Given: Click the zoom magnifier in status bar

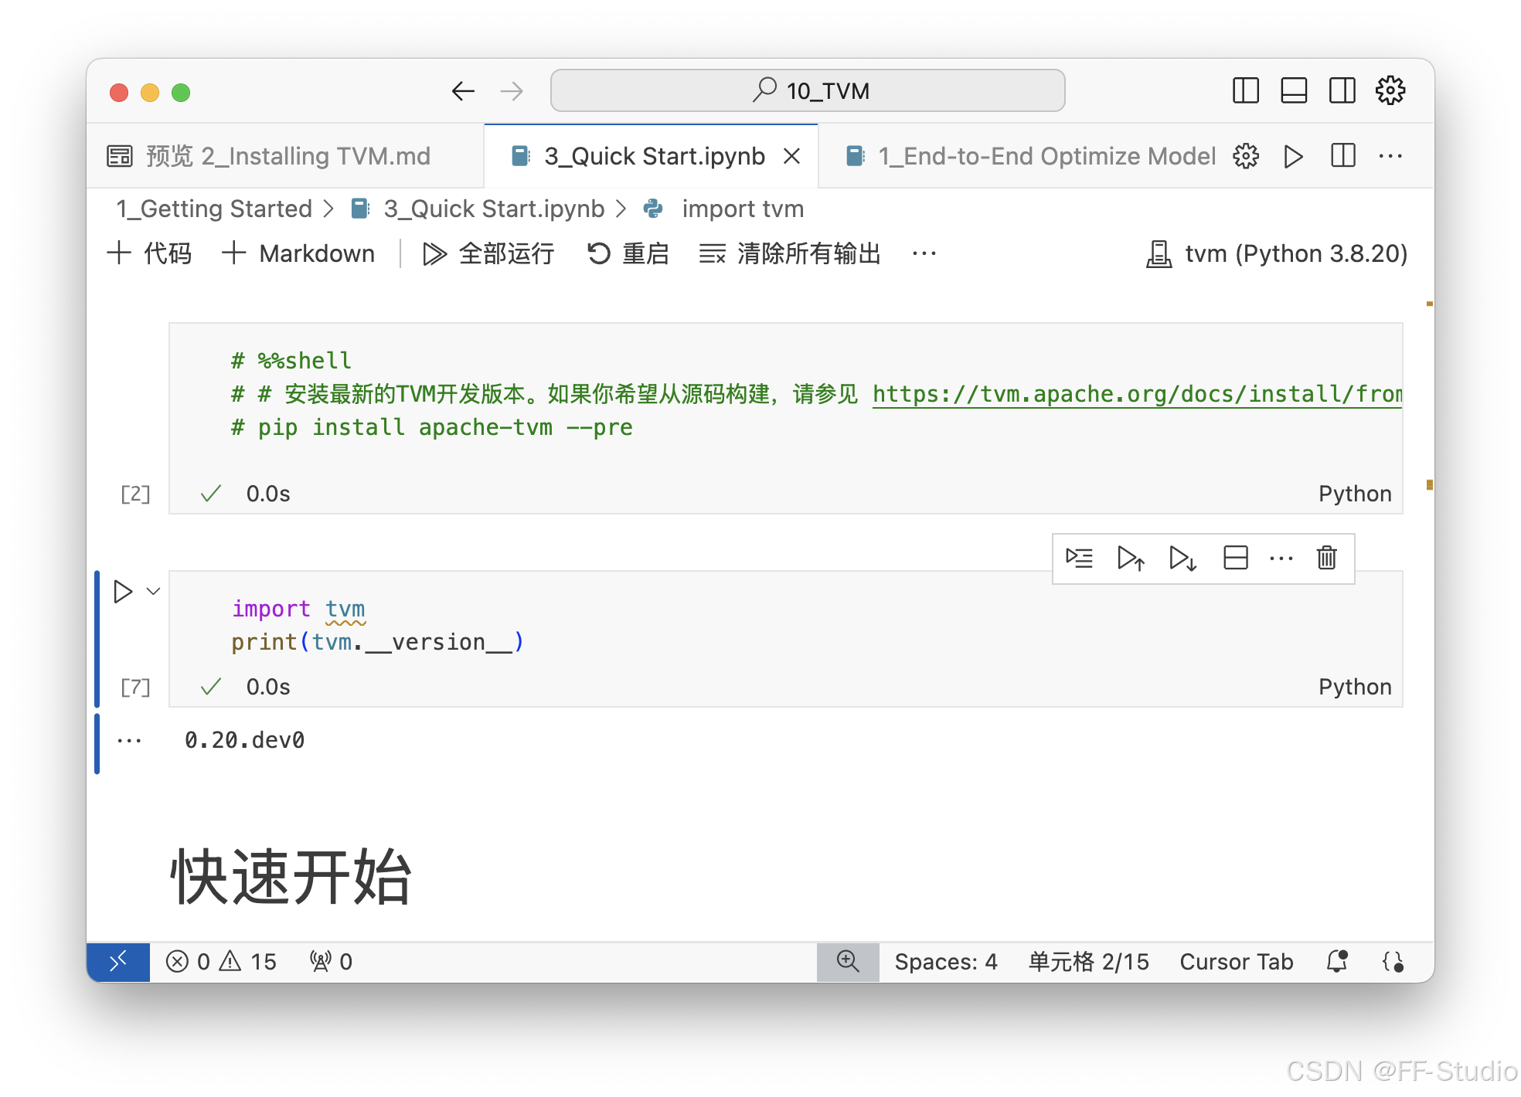Looking at the screenshot, I should click(848, 962).
